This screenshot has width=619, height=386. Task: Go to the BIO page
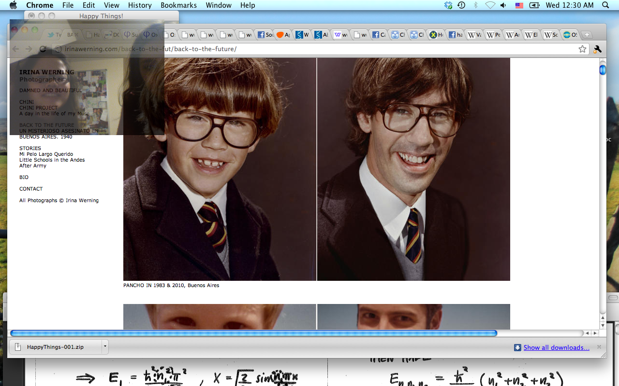point(24,178)
